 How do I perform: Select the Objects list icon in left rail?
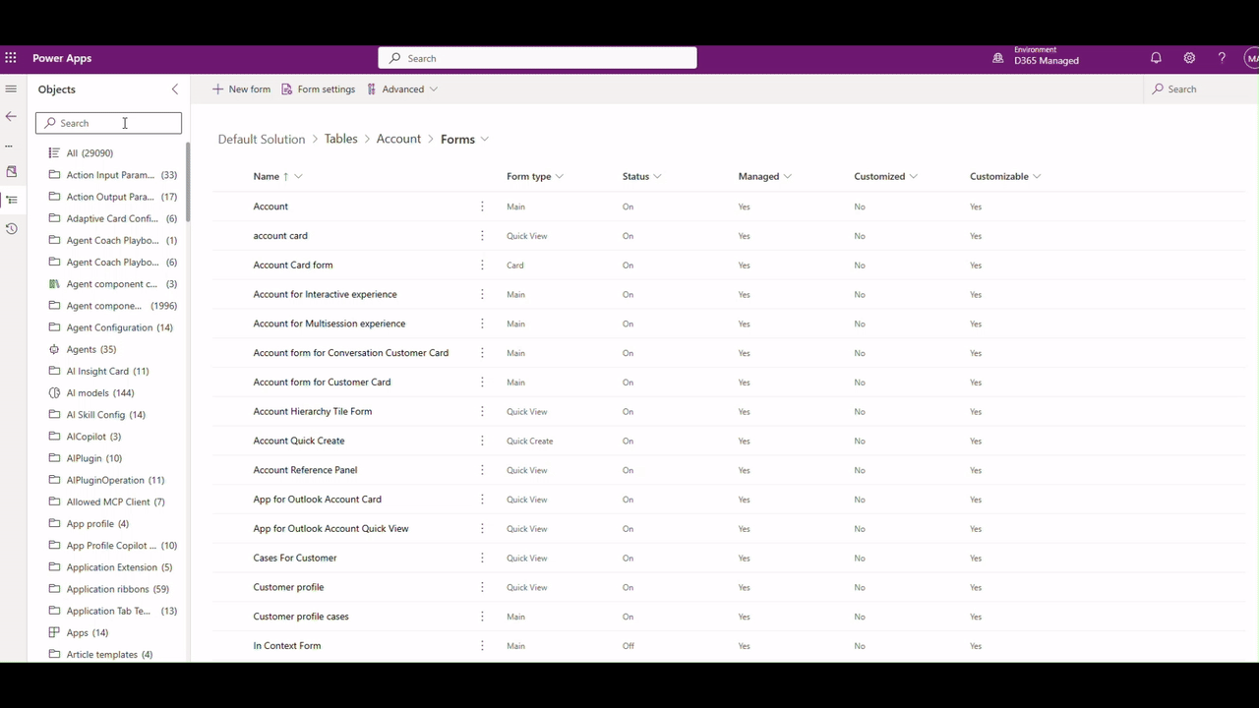[x=11, y=200]
